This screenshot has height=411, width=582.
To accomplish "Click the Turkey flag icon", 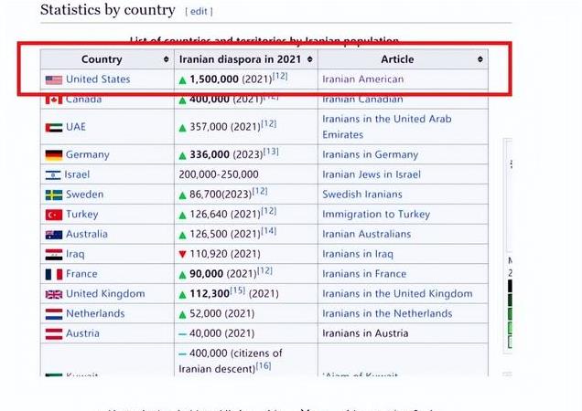I will 53,215.
